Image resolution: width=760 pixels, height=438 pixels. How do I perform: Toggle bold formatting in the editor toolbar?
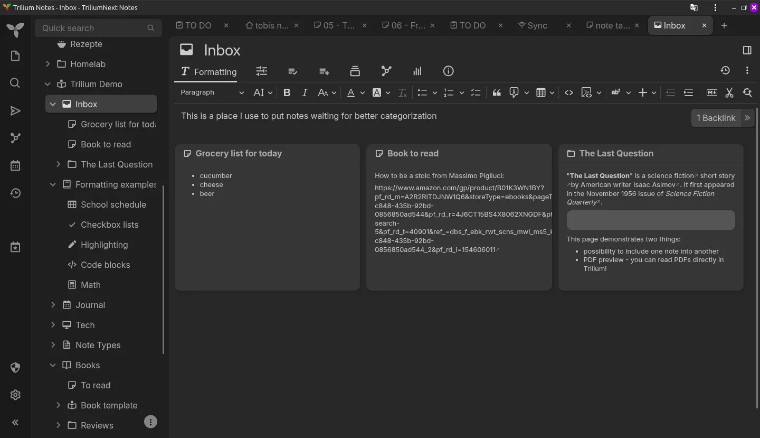tap(287, 92)
